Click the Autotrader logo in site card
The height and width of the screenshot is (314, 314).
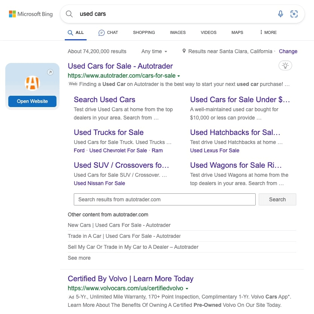click(32, 83)
